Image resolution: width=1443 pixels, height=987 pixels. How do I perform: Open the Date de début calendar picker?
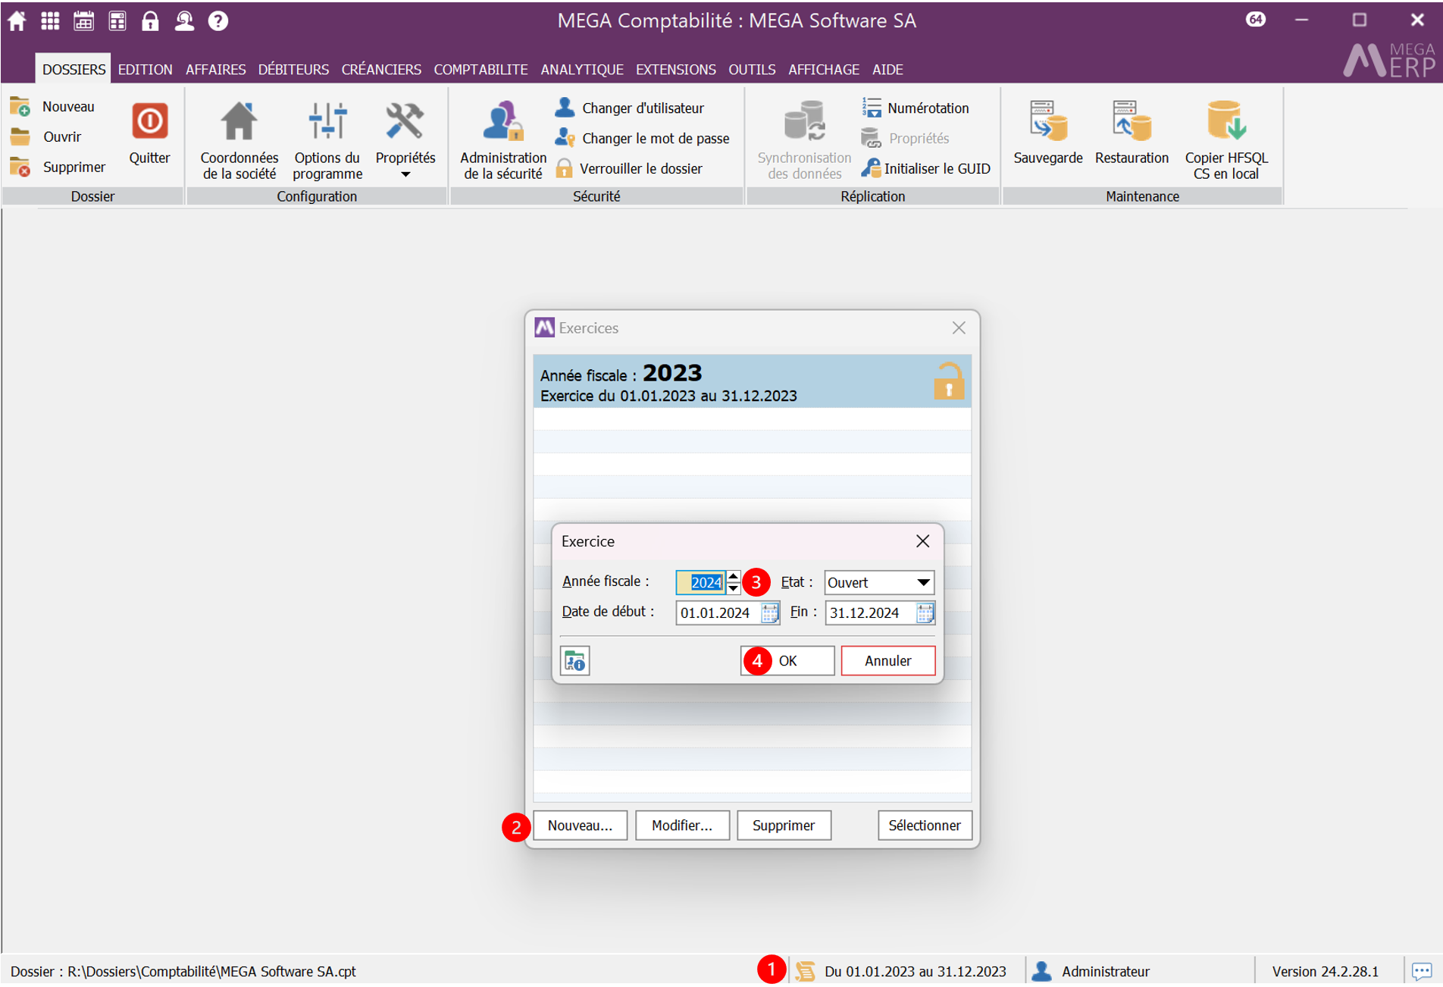coord(769,613)
